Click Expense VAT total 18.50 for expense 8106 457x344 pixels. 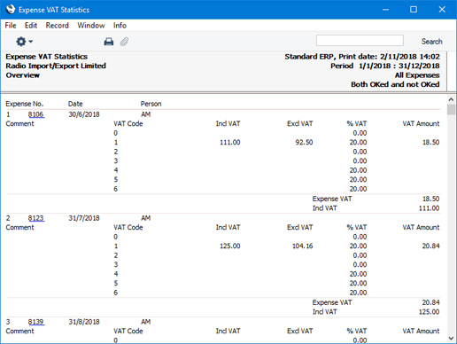430,199
